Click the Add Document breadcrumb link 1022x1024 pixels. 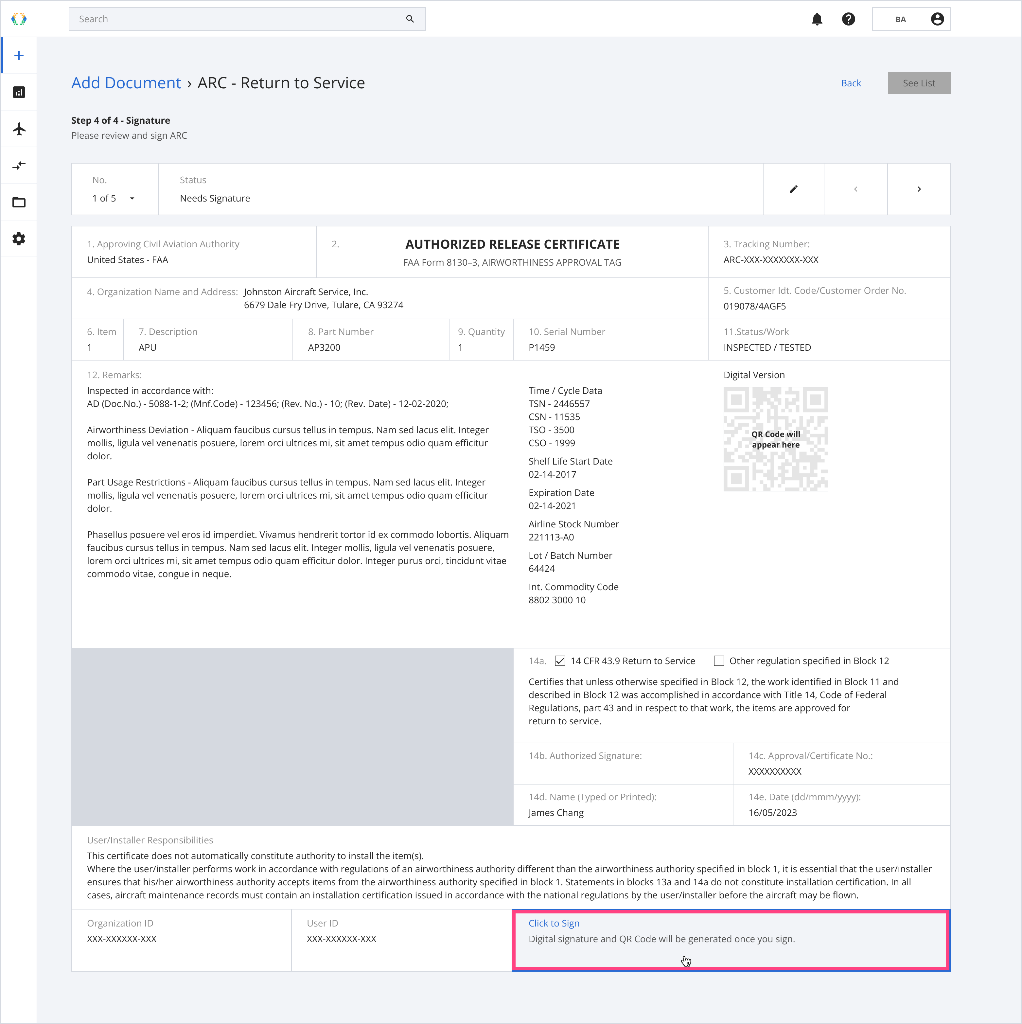point(126,83)
